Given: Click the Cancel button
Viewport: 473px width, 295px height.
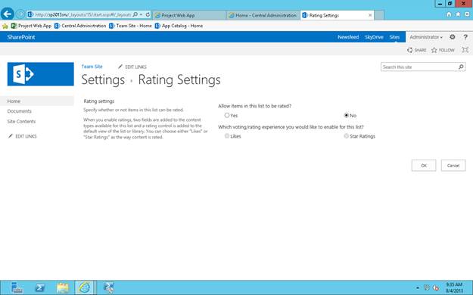Looking at the screenshot, I should (453, 166).
